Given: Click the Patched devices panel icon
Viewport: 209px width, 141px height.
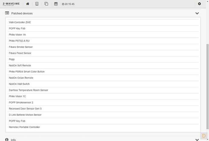Looking at the screenshot, I should coord(7,13).
